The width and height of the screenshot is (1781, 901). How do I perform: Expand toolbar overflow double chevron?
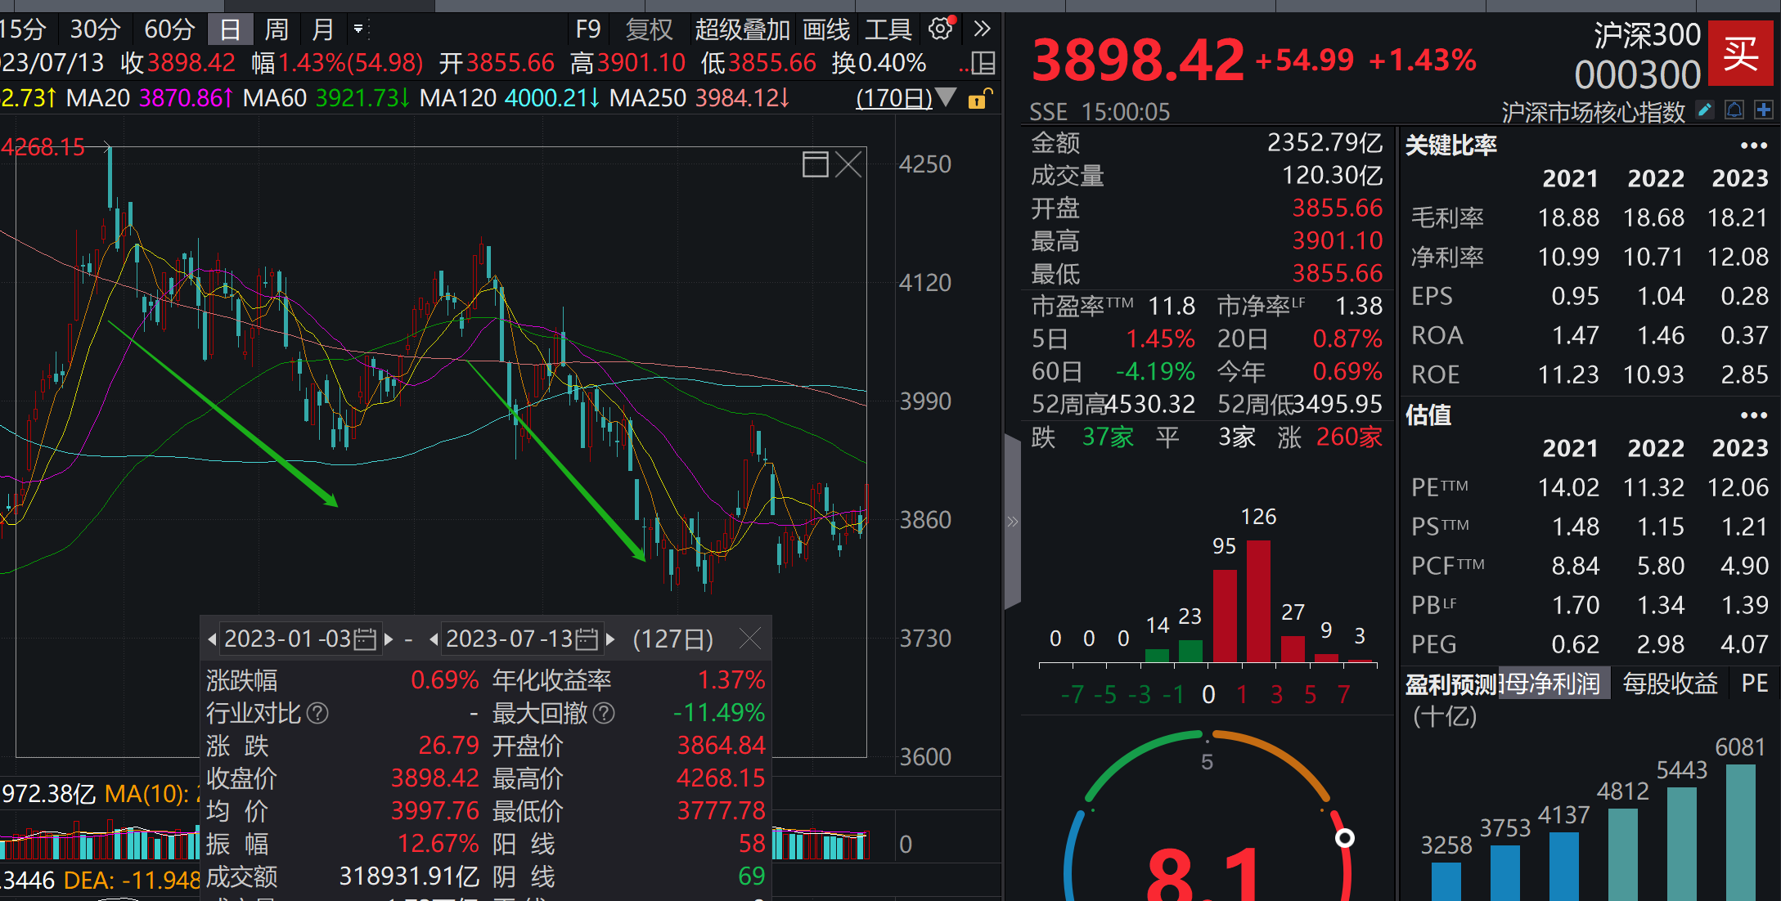tap(983, 29)
